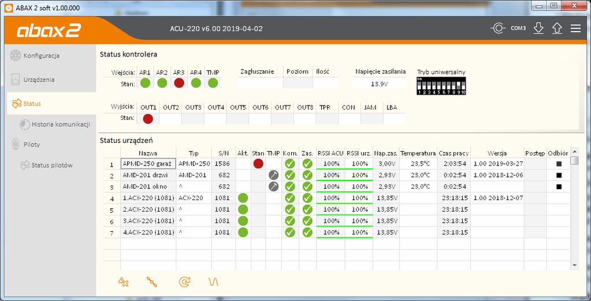Click Odbiór square for AMD-201 okno
Viewport: 591px width, 301px height.
click(x=559, y=187)
